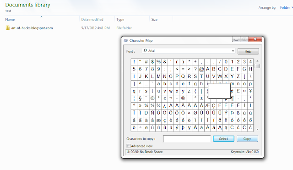This screenshot has height=170, width=293.
Task: Select the question mark ? cell
Action: (195, 69)
